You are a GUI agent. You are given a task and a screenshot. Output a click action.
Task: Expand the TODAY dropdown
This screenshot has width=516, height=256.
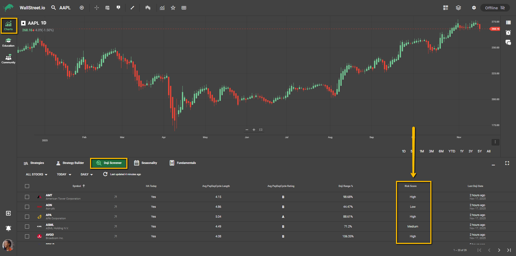click(64, 174)
